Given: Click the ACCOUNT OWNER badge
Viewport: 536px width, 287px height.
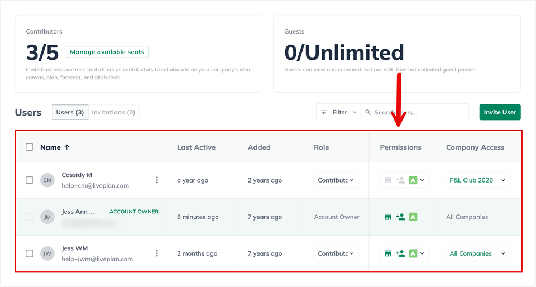Looking at the screenshot, I should (134, 212).
